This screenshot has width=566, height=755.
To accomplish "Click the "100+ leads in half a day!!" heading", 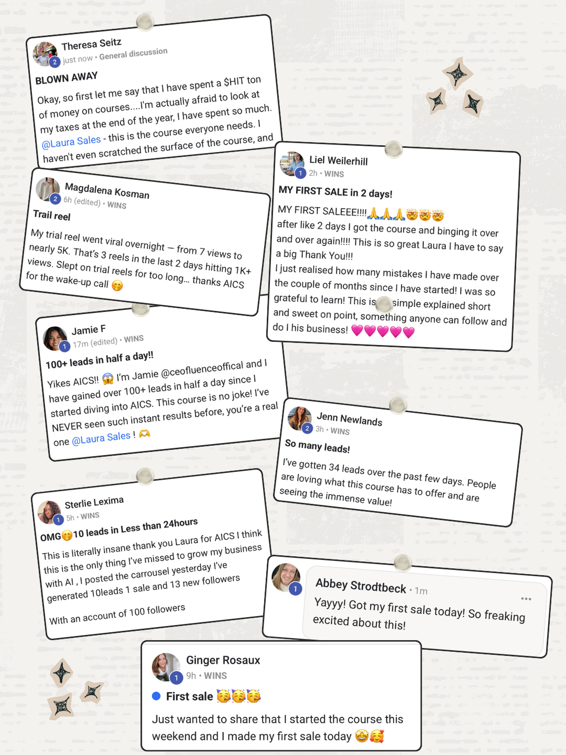I will tap(100, 360).
